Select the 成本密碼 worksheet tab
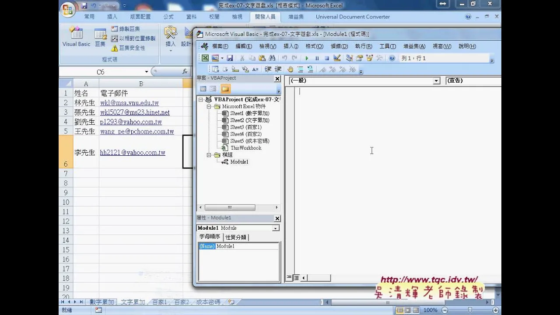The image size is (560, 315). click(208, 302)
